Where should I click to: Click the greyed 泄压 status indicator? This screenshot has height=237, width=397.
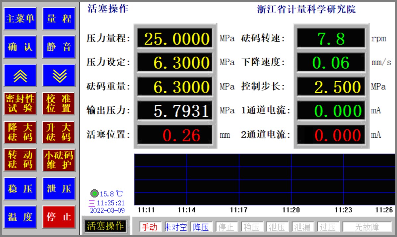tap(277, 227)
